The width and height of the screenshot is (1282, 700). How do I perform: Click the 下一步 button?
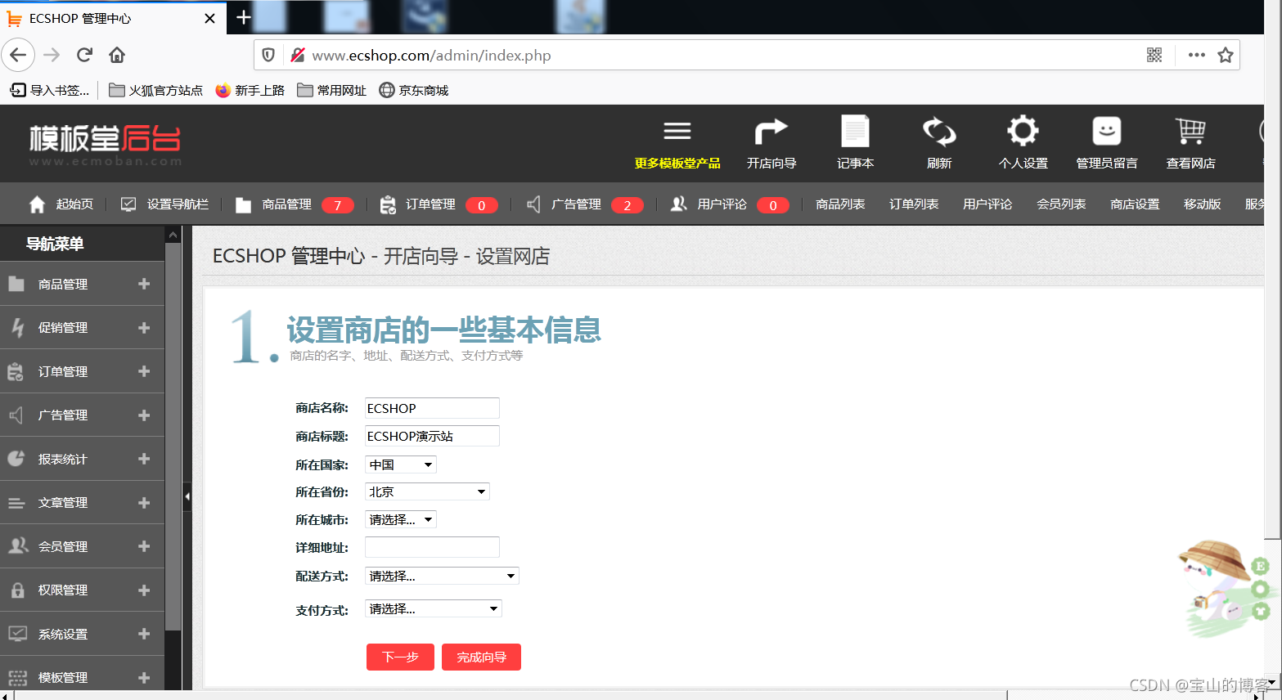400,657
